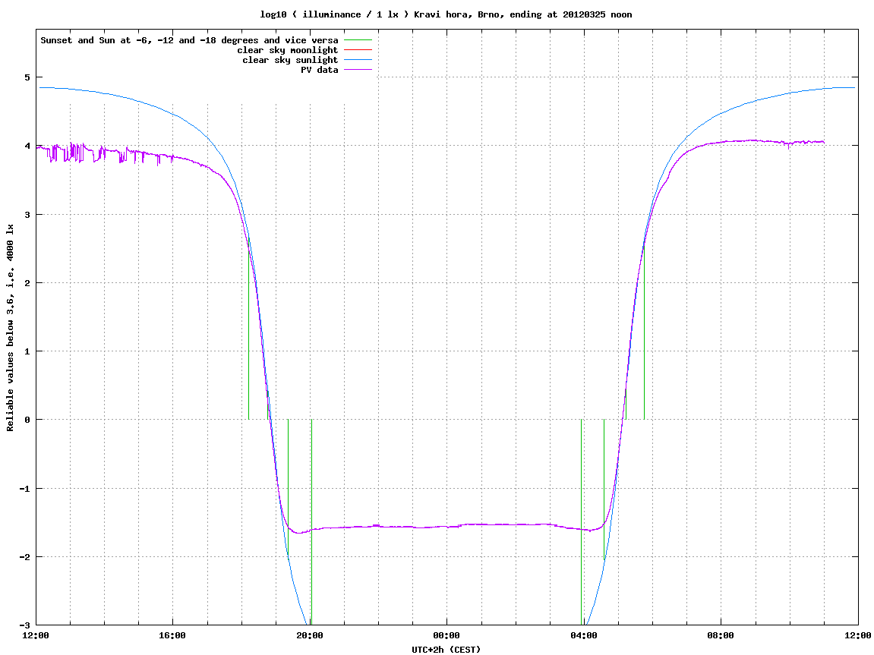Click the red moonlight legend line sample
Image resolution: width=874 pixels, height=655 pixels.
pyautogui.click(x=358, y=50)
